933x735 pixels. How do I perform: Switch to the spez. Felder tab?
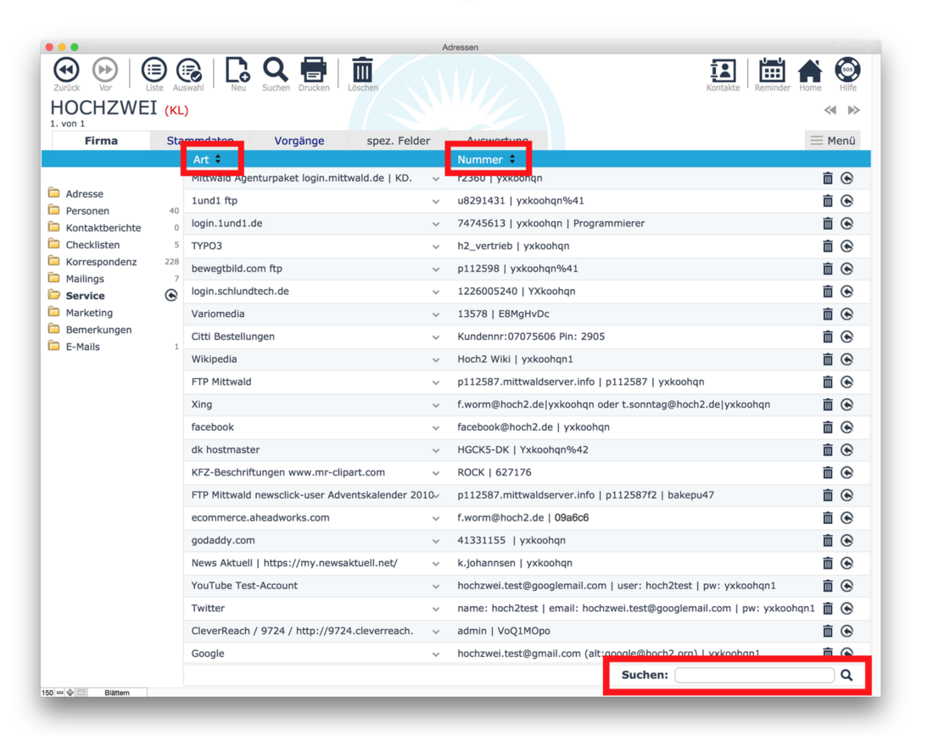398,141
